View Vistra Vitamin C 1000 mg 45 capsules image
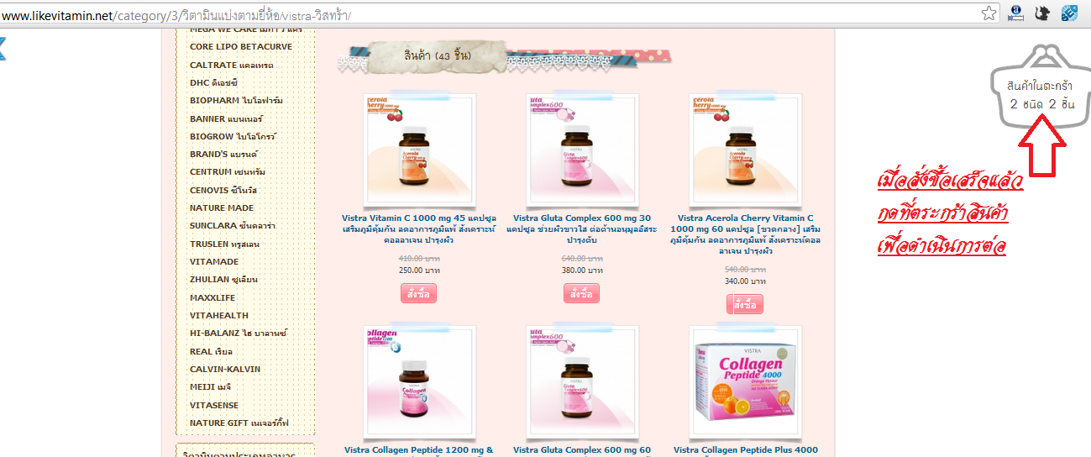 point(418,149)
